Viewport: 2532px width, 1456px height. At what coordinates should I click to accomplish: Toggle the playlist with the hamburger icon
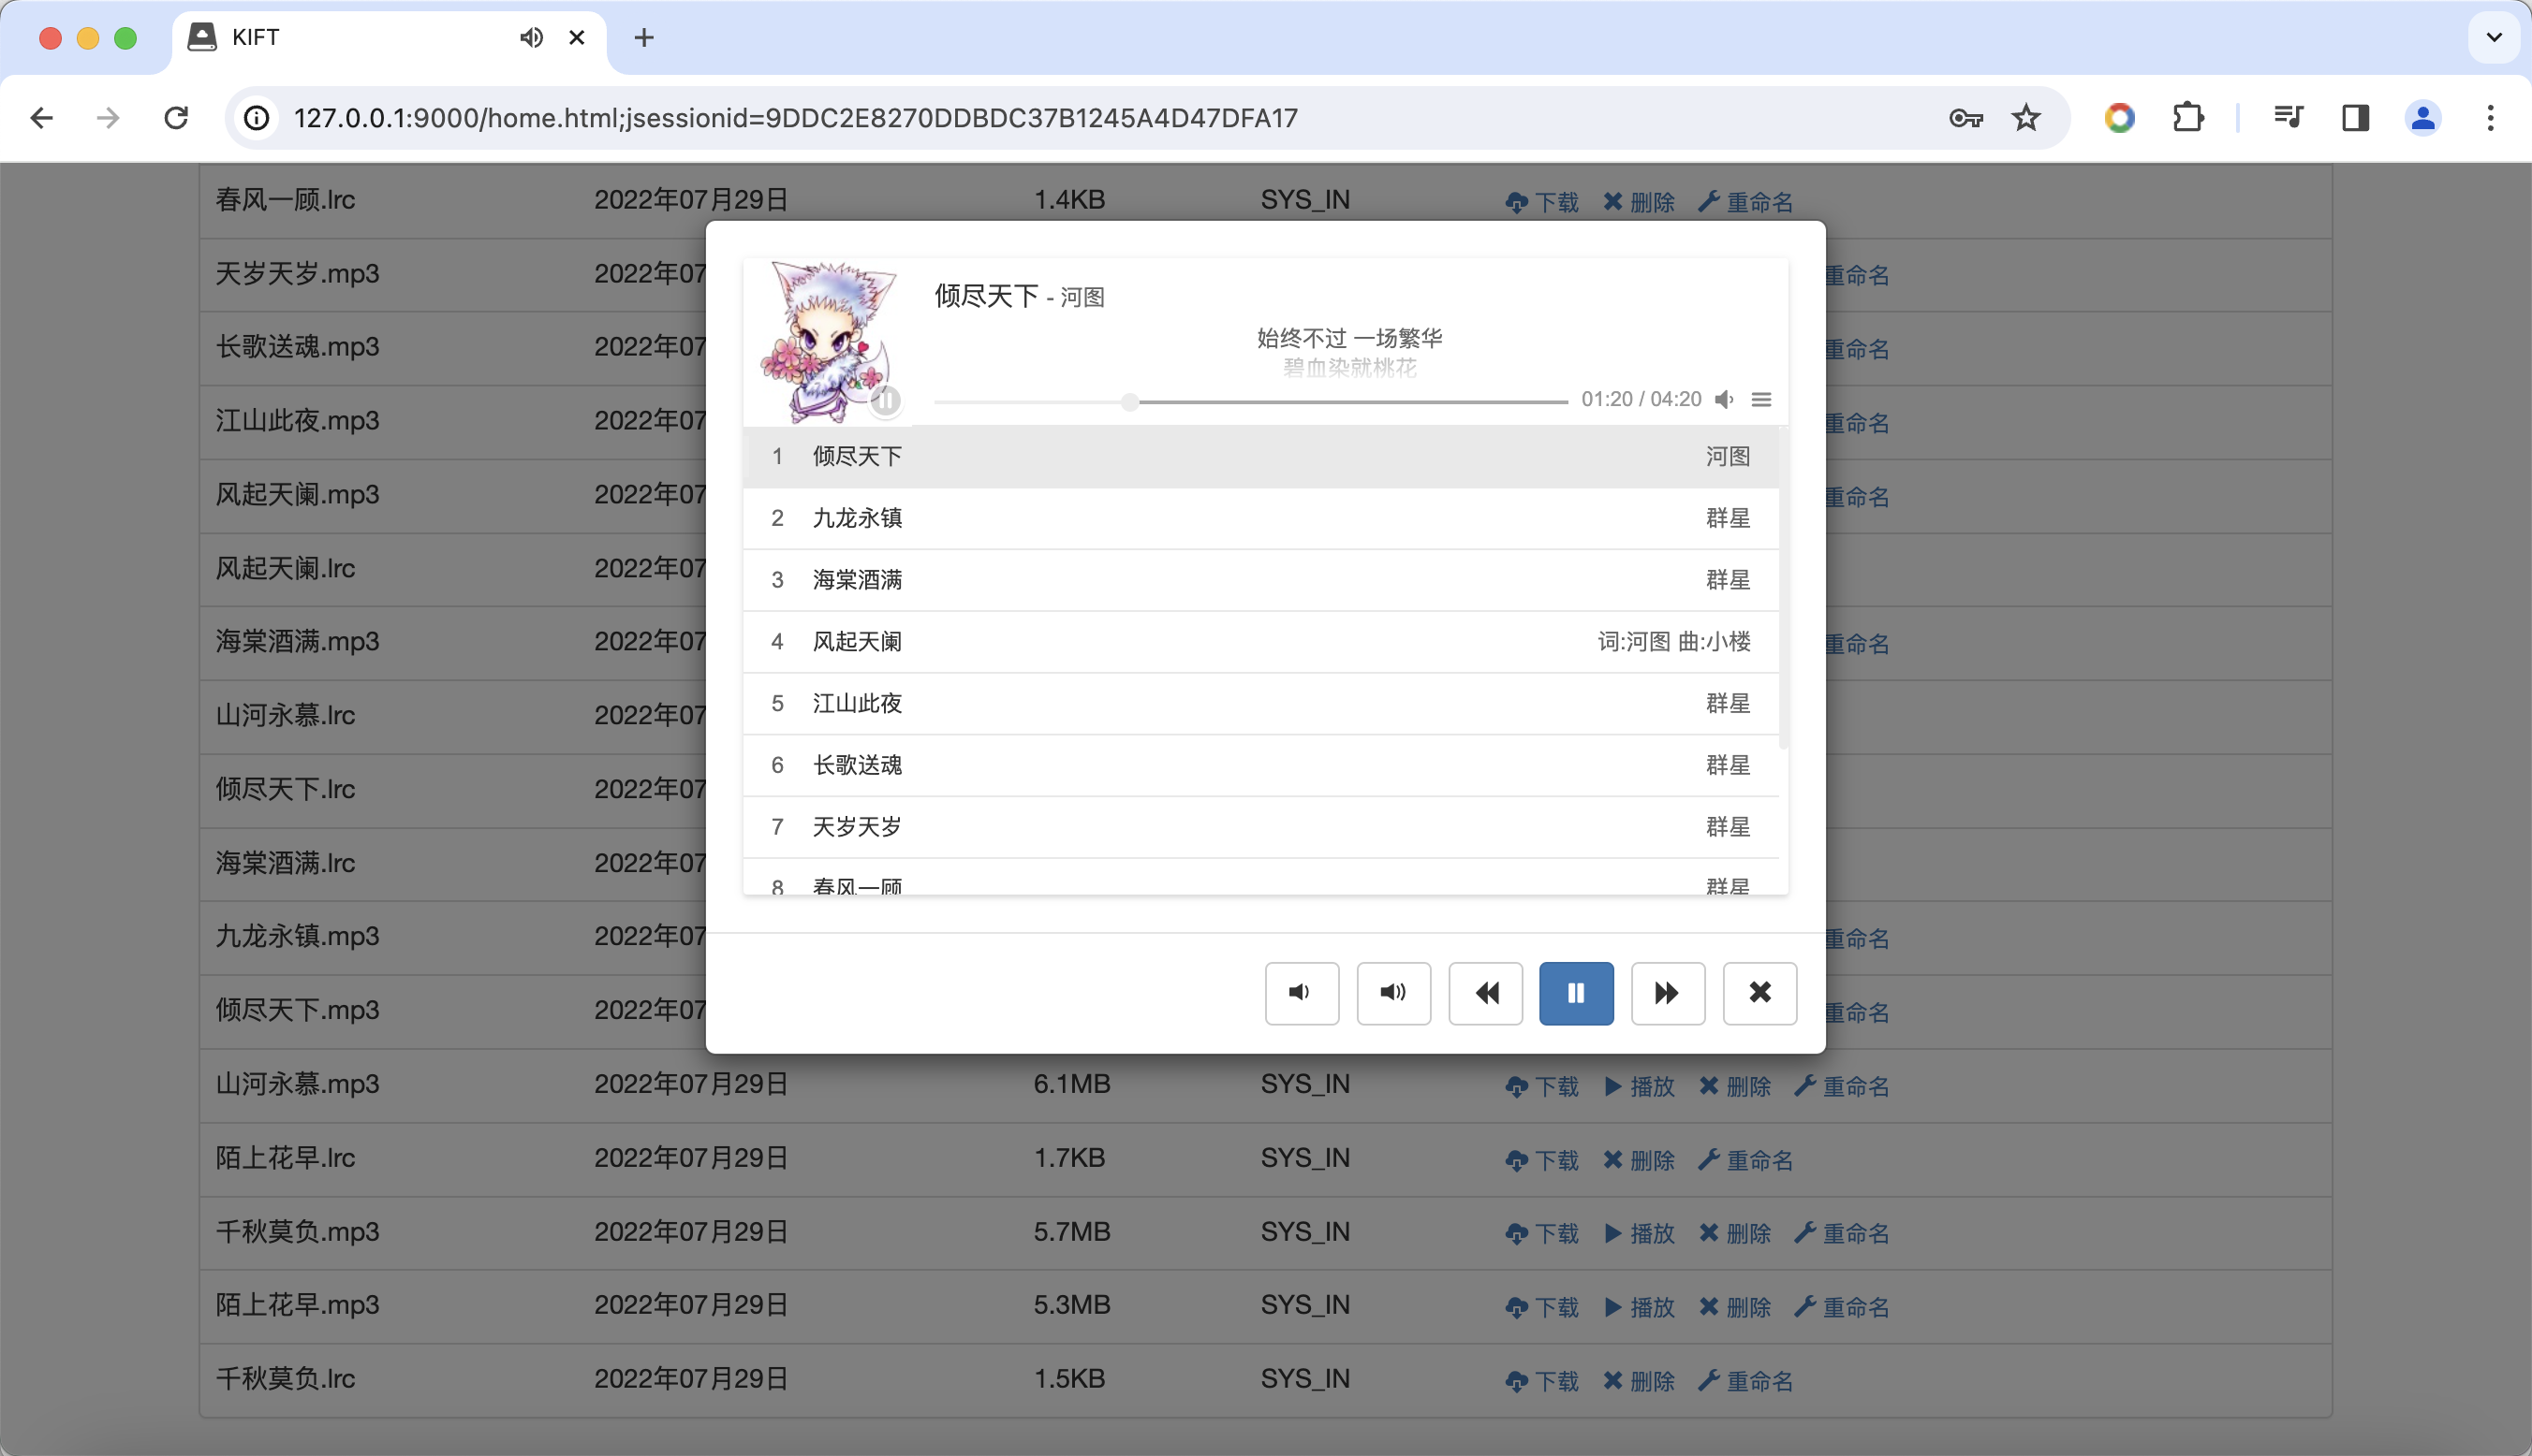click(x=1761, y=399)
